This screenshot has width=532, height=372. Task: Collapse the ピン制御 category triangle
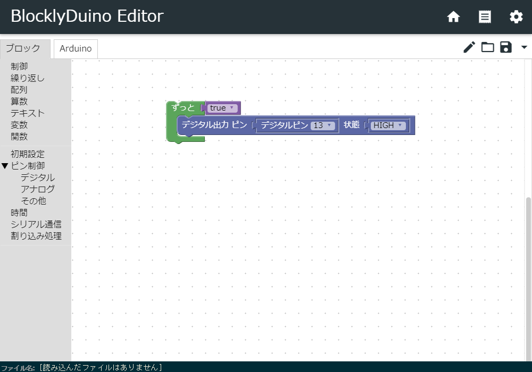pyautogui.click(x=5, y=166)
